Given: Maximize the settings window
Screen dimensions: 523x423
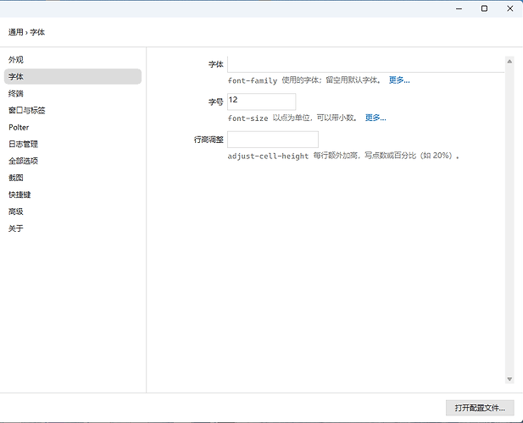Looking at the screenshot, I should click(x=484, y=8).
